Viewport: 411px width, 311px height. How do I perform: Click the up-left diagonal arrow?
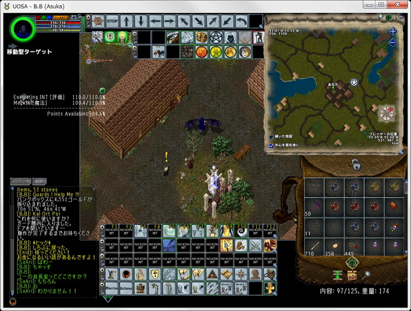tap(184, 21)
